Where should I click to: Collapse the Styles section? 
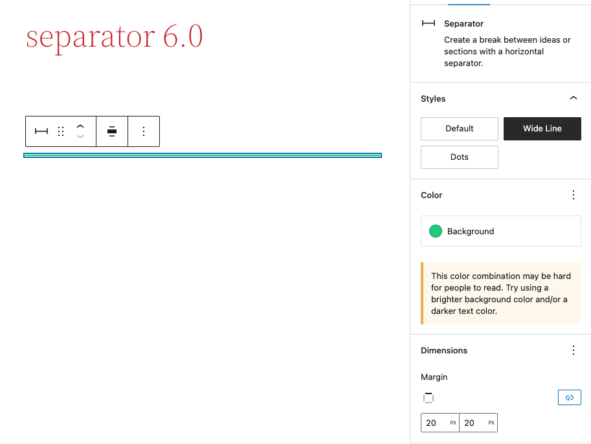click(x=573, y=98)
